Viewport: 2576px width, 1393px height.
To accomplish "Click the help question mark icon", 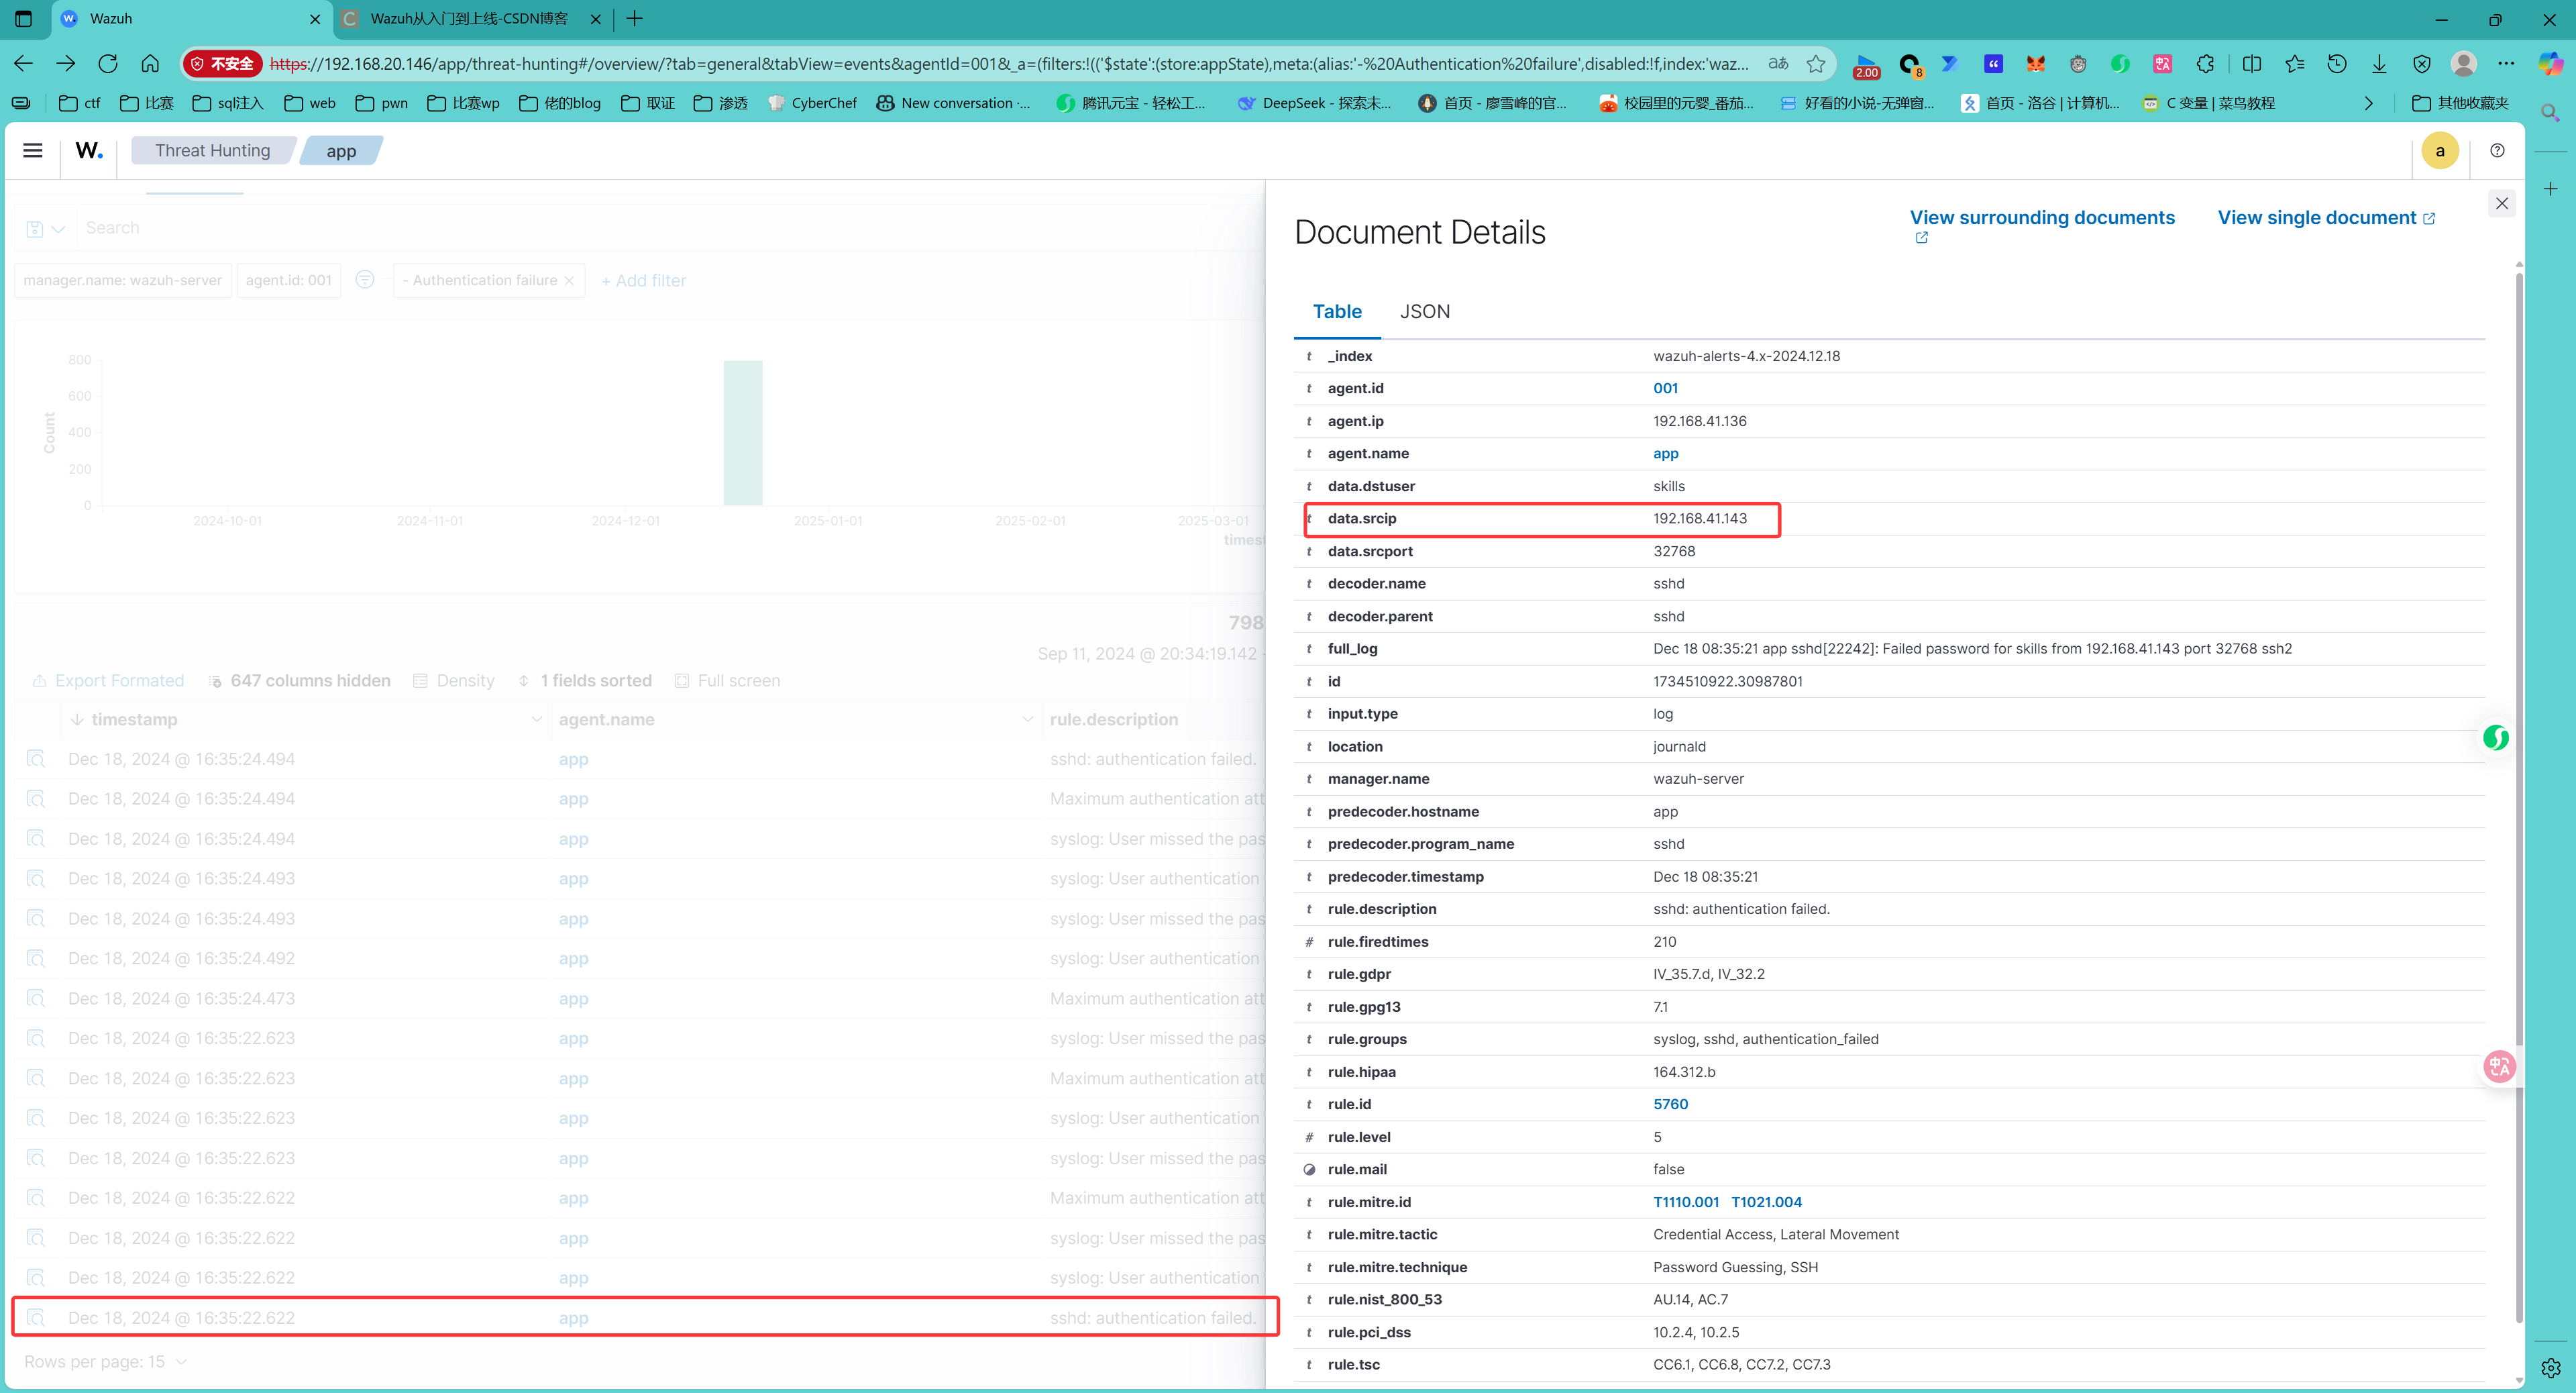I will pyautogui.click(x=2497, y=150).
